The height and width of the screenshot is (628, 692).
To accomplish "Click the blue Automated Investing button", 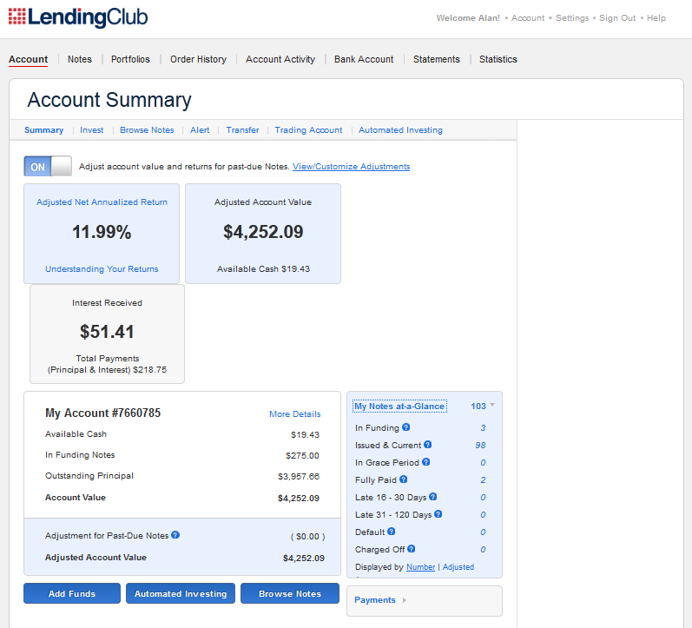I will (x=181, y=593).
